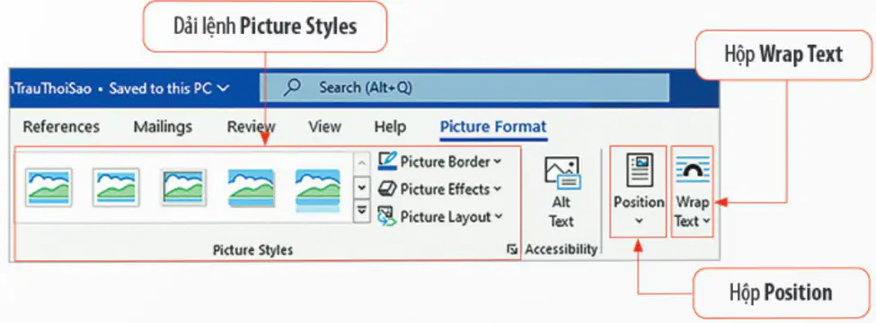Apply the fourth picture style thumbnail

251,188
